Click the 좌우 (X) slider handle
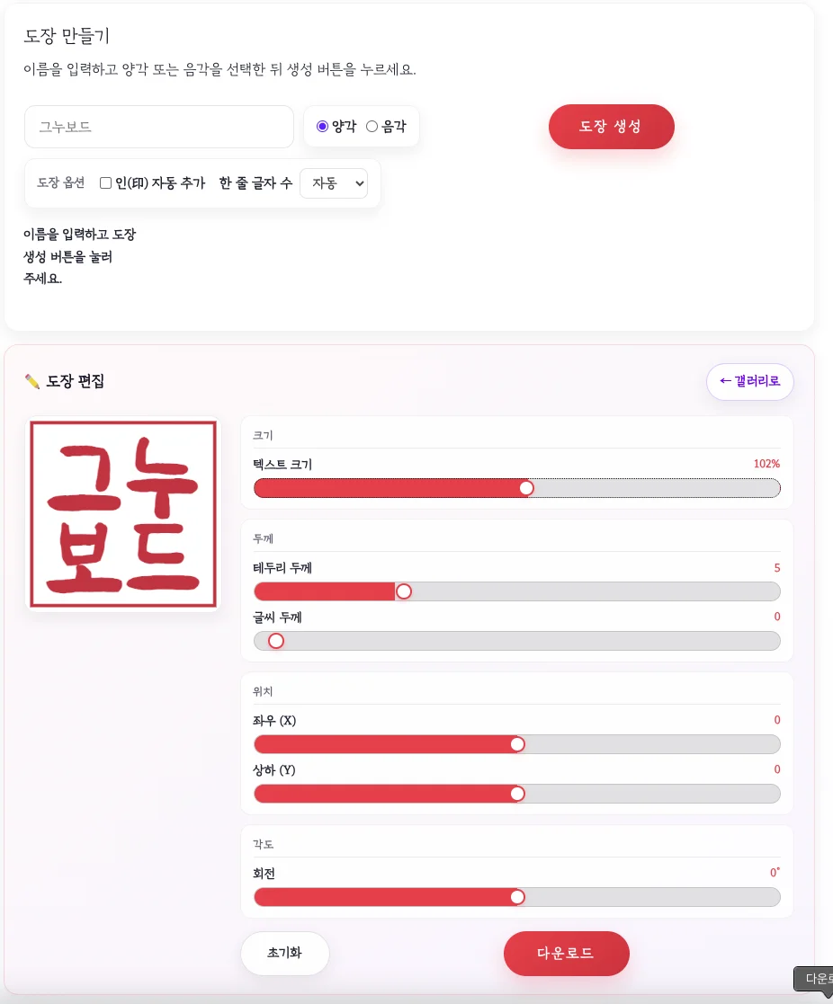The width and height of the screenshot is (833, 1004). (x=517, y=744)
